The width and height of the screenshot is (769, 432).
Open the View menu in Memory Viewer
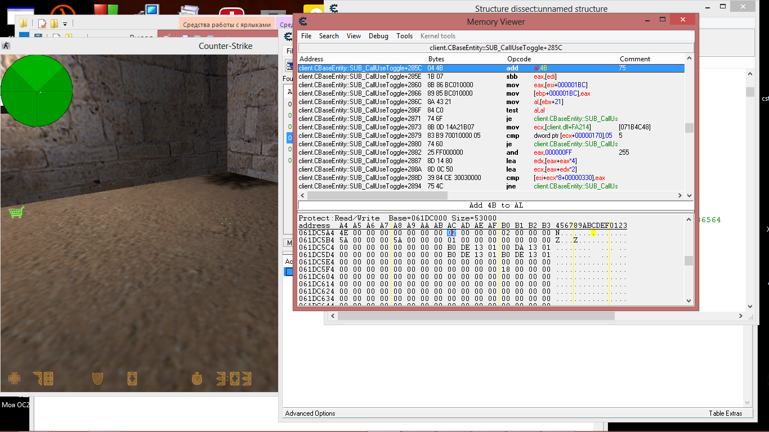354,35
